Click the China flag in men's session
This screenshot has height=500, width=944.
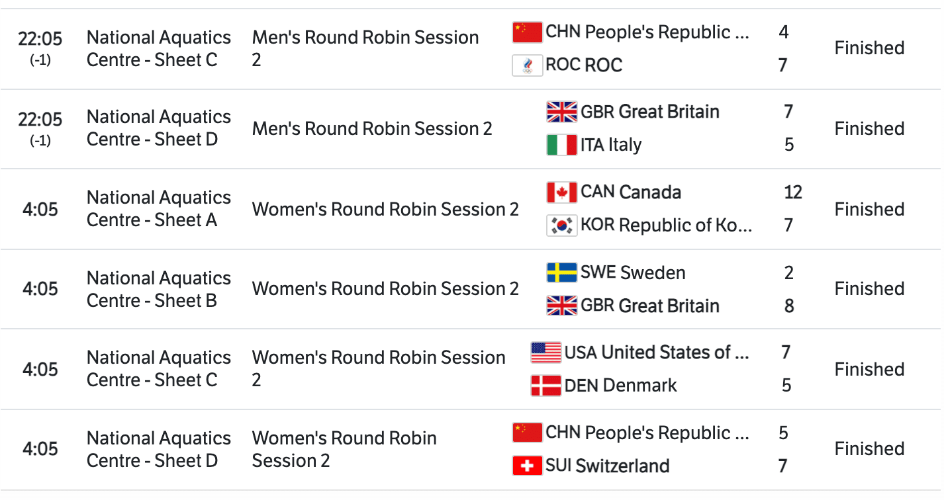[x=527, y=32]
